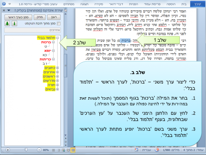
Task: Open the קובץ tab
Action: [x=197, y=4]
